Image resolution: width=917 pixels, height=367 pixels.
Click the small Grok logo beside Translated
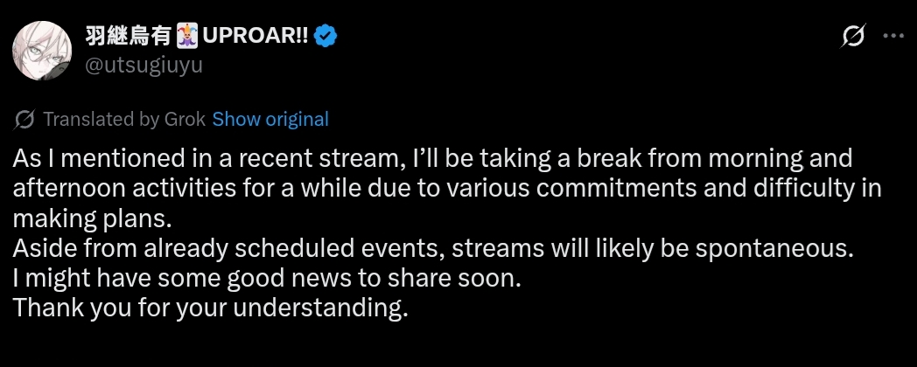pyautogui.click(x=25, y=119)
